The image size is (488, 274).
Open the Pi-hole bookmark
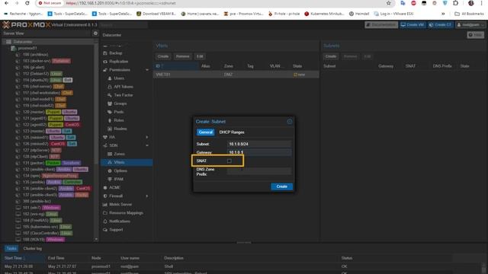[284, 14]
